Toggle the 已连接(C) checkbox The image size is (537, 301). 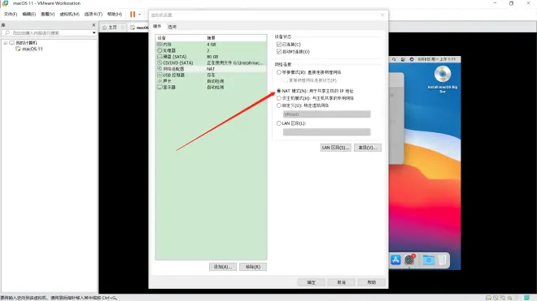point(279,45)
